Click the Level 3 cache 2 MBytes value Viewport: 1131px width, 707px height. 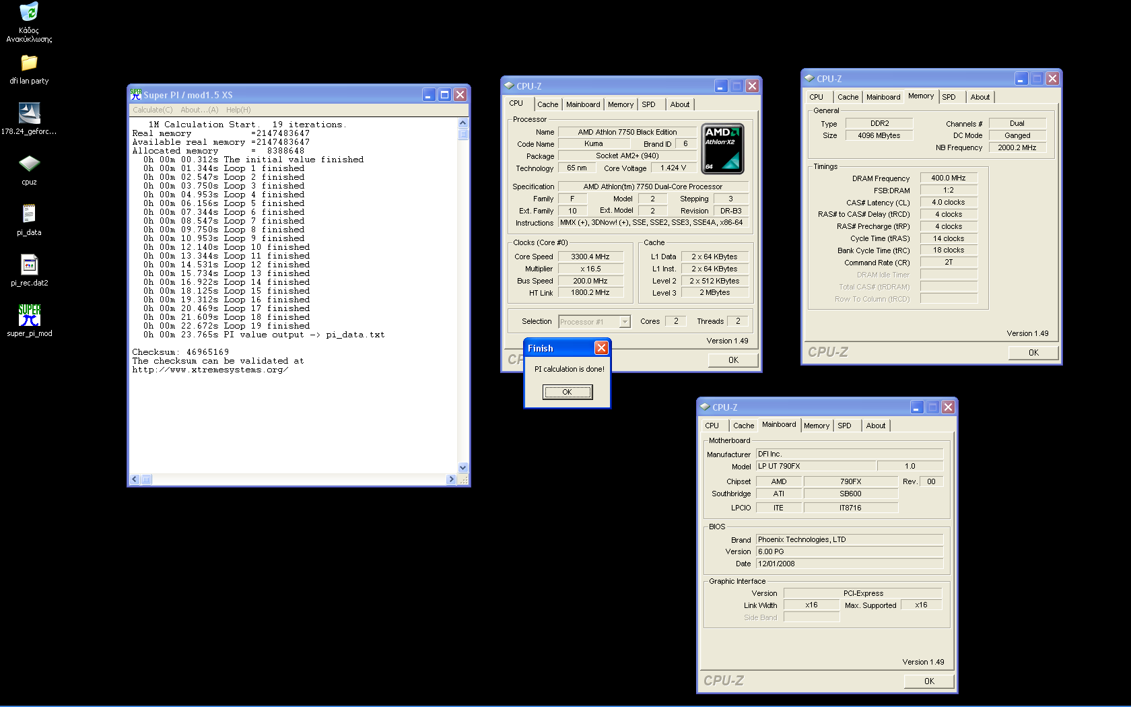[x=715, y=293]
